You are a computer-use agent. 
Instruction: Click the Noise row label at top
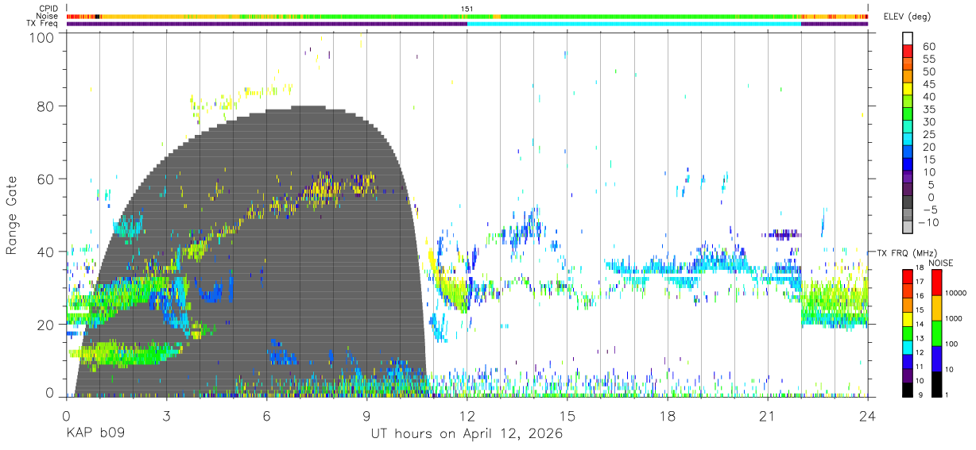[48, 16]
